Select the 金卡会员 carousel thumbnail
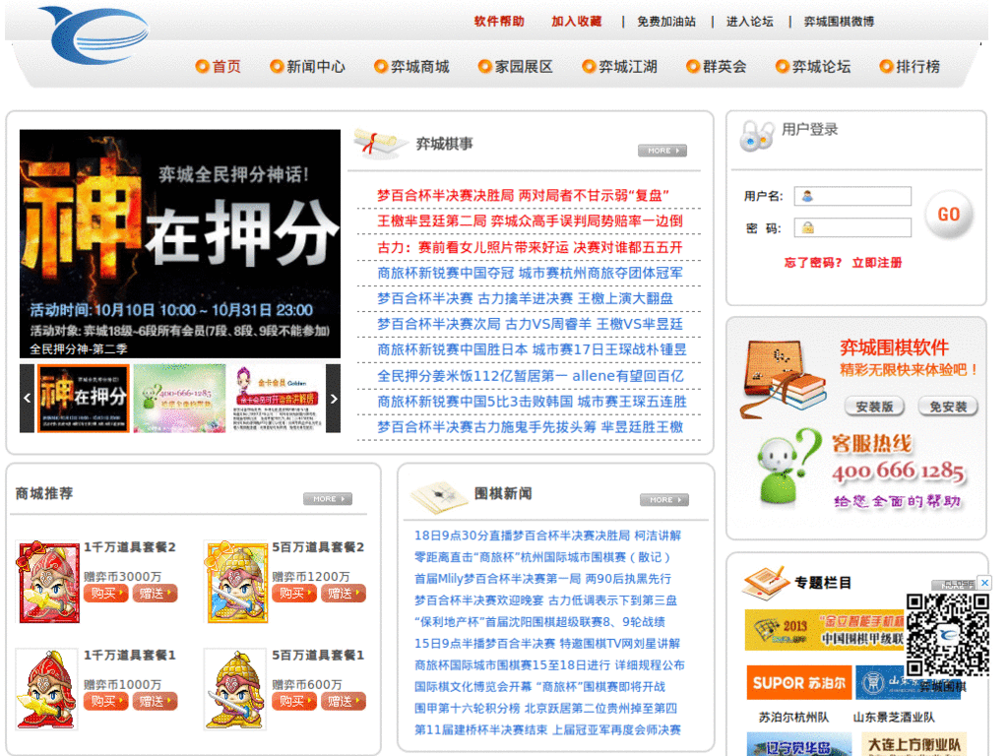 point(276,399)
